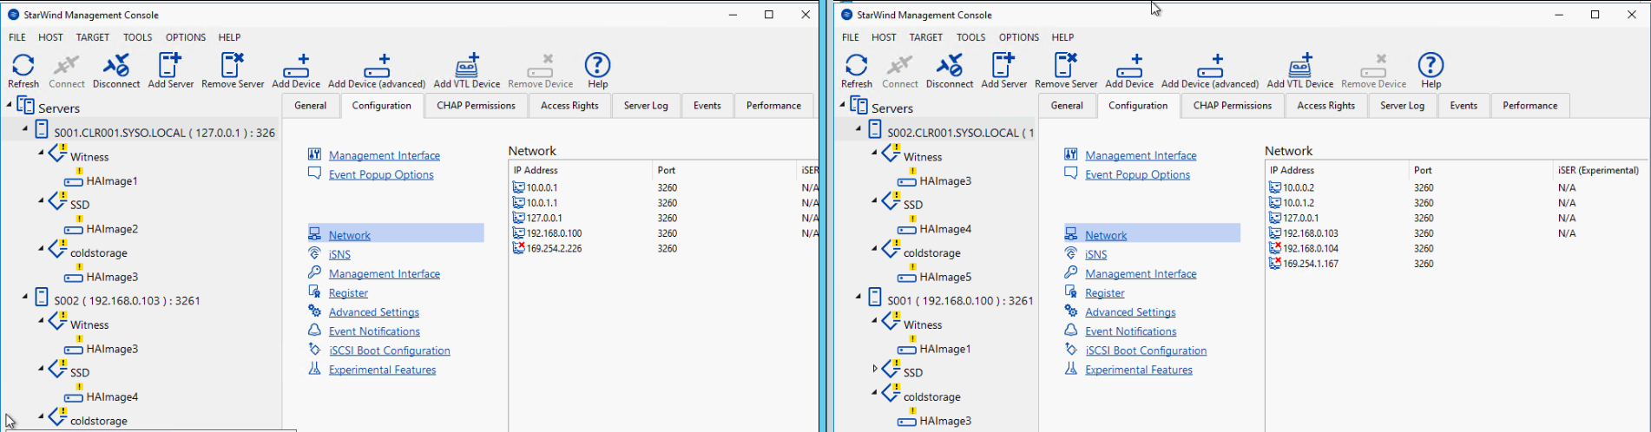Select 192.168.0.104 row in right Network list

[1455, 248]
